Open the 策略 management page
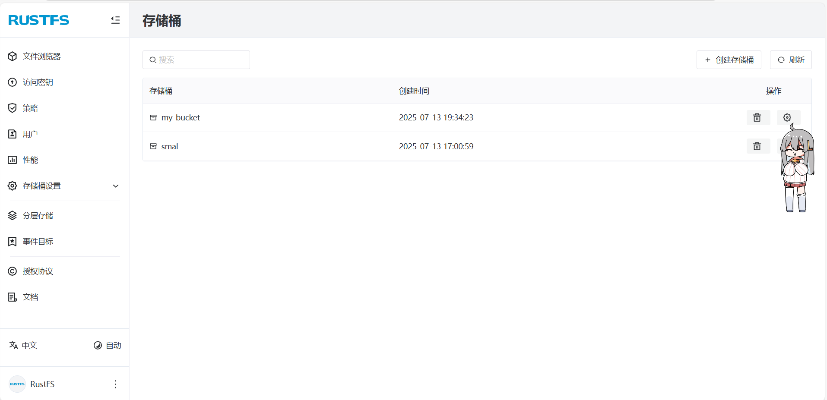Image resolution: width=827 pixels, height=400 pixels. click(x=30, y=108)
